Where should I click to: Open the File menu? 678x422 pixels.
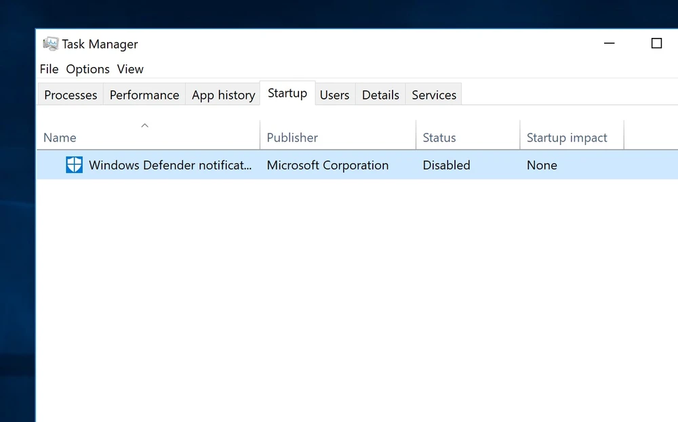(49, 69)
